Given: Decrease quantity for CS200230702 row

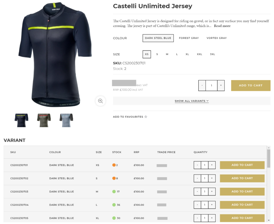Looking at the screenshot, I should coord(197,178).
